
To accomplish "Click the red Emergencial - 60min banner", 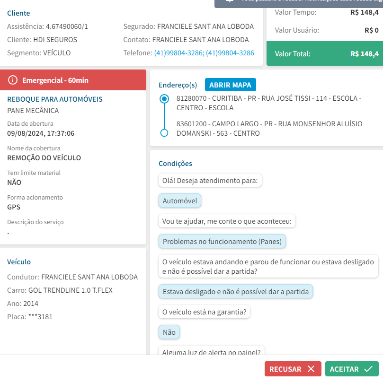I will point(73,80).
